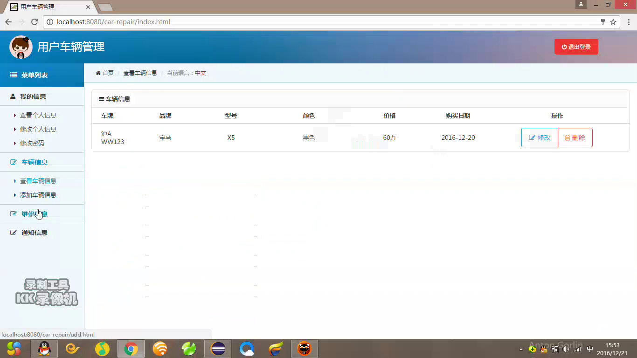Screen dimensions: 637x358
Task: Click the site info icon in the address bar
Action: tap(50, 22)
